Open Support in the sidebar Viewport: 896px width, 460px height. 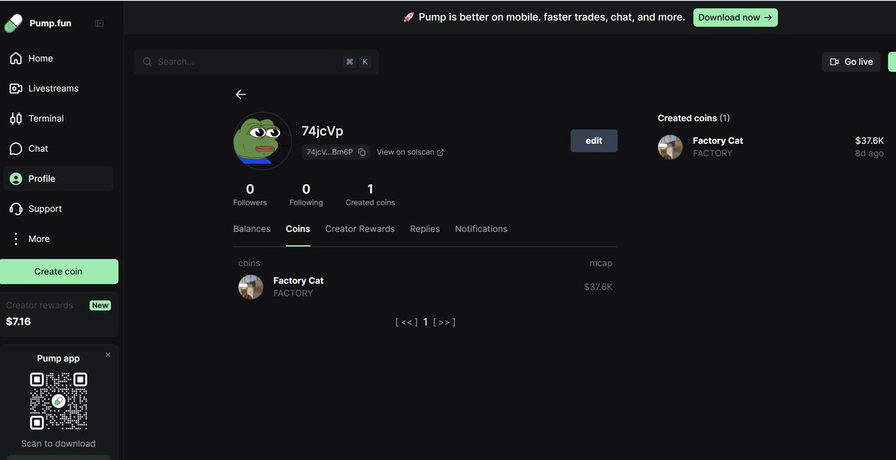[58, 209]
